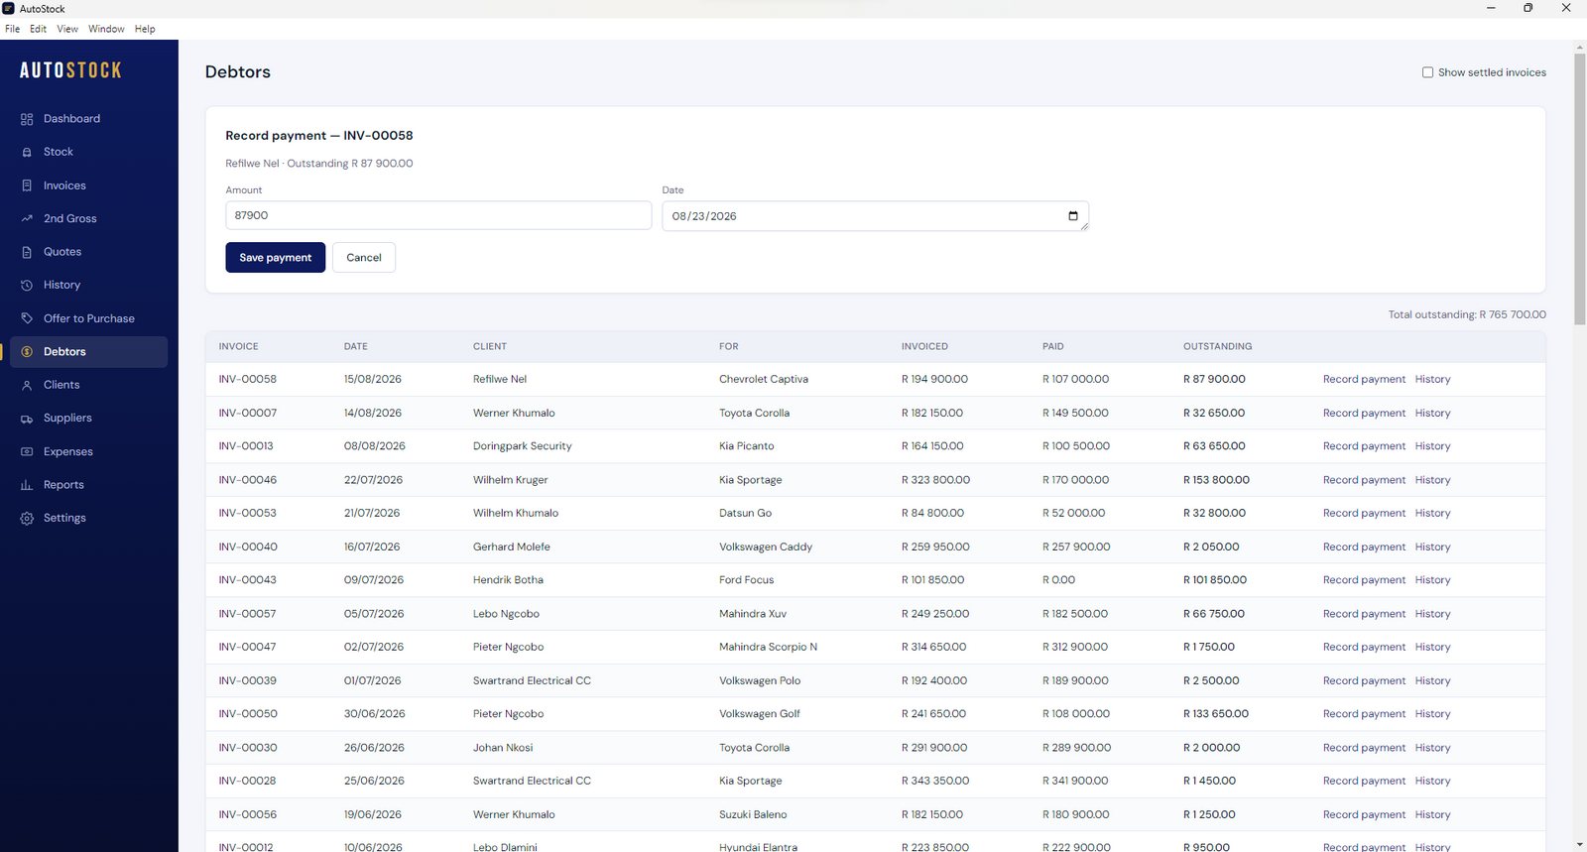Click the Quotes page icon
The image size is (1587, 852).
27,252
